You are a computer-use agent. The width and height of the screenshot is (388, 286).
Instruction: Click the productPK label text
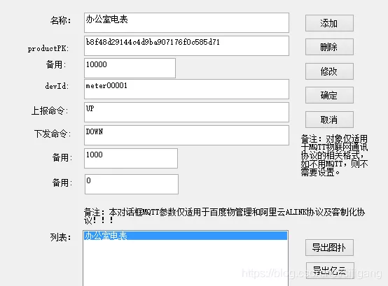pos(48,48)
